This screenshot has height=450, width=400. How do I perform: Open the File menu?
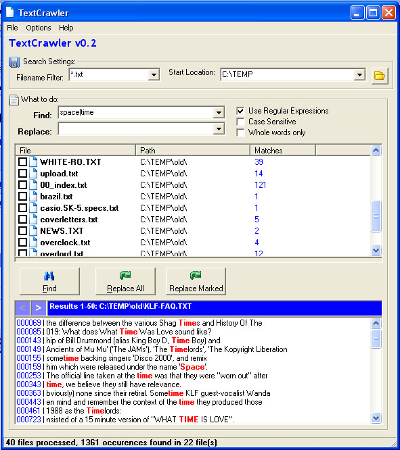(12, 28)
